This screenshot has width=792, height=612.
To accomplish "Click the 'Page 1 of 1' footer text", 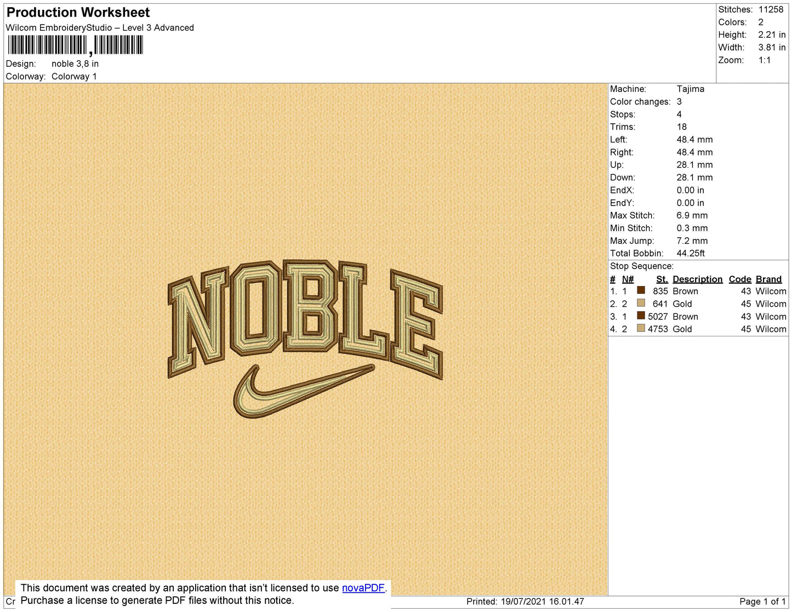I will pyautogui.click(x=762, y=601).
